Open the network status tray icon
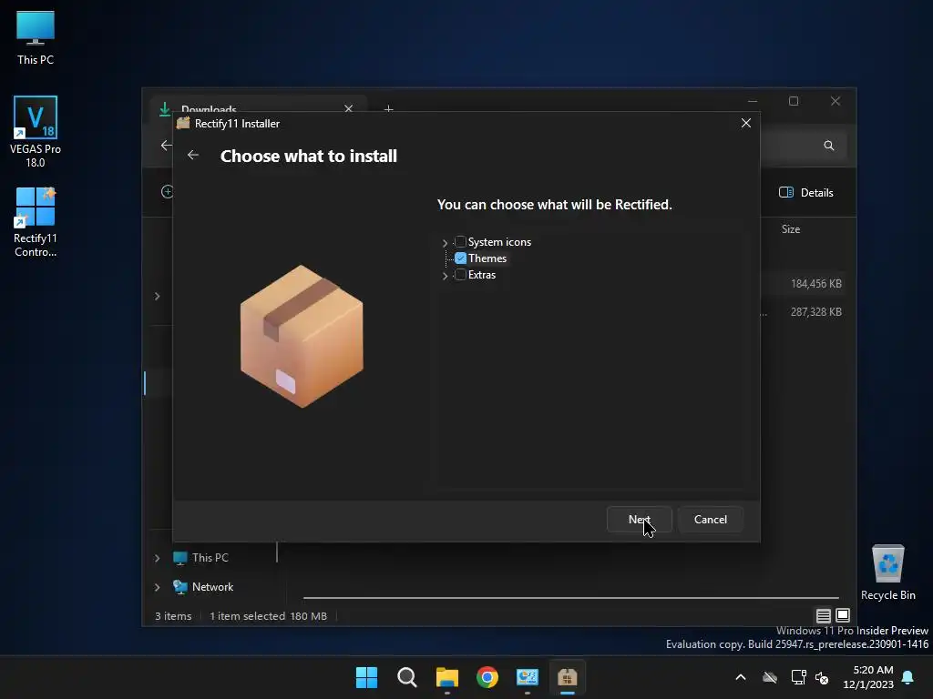 [798, 677]
